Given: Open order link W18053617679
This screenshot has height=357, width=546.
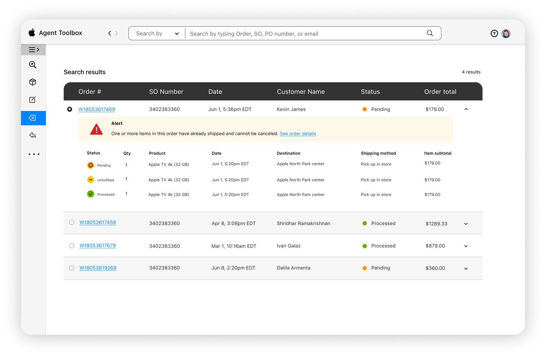Looking at the screenshot, I should click(98, 245).
